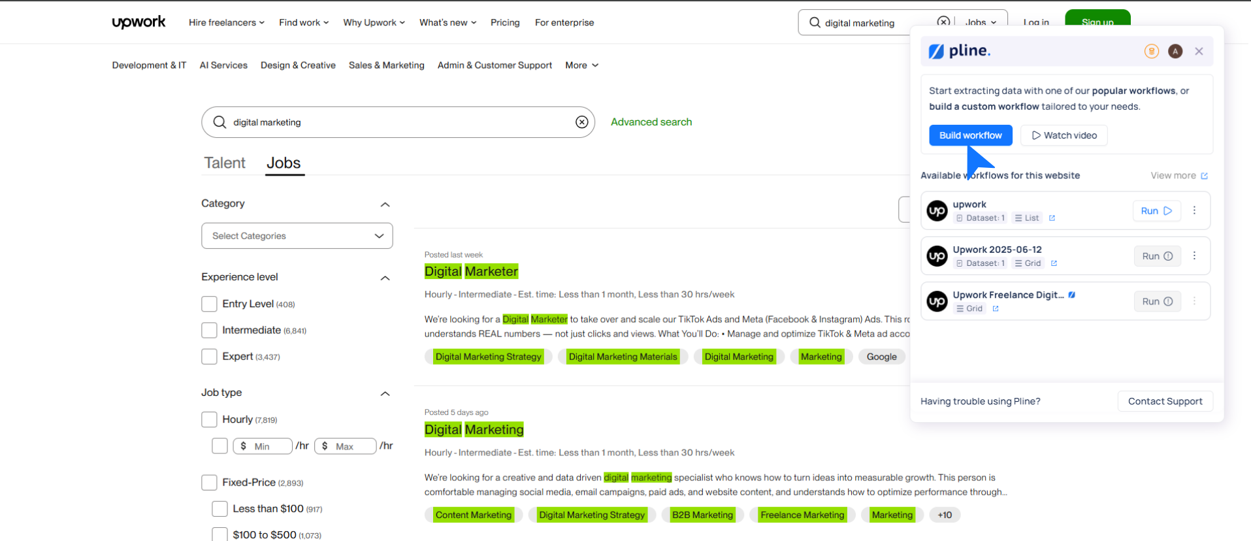Open options menu for Upwork 2025-06-12 workflow
The height and width of the screenshot is (541, 1251).
pyautogui.click(x=1194, y=256)
